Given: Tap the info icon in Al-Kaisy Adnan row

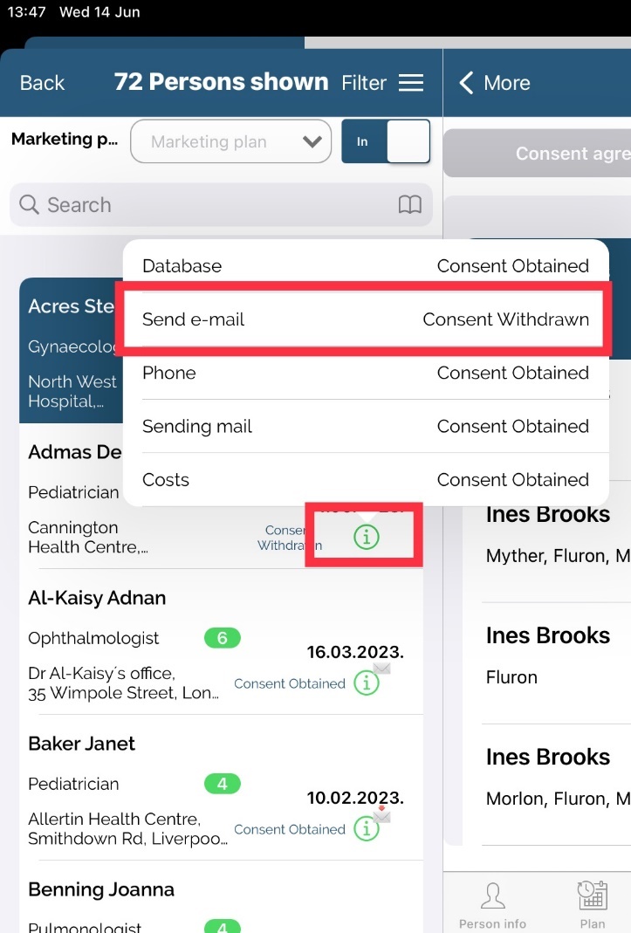Looking at the screenshot, I should point(367,684).
